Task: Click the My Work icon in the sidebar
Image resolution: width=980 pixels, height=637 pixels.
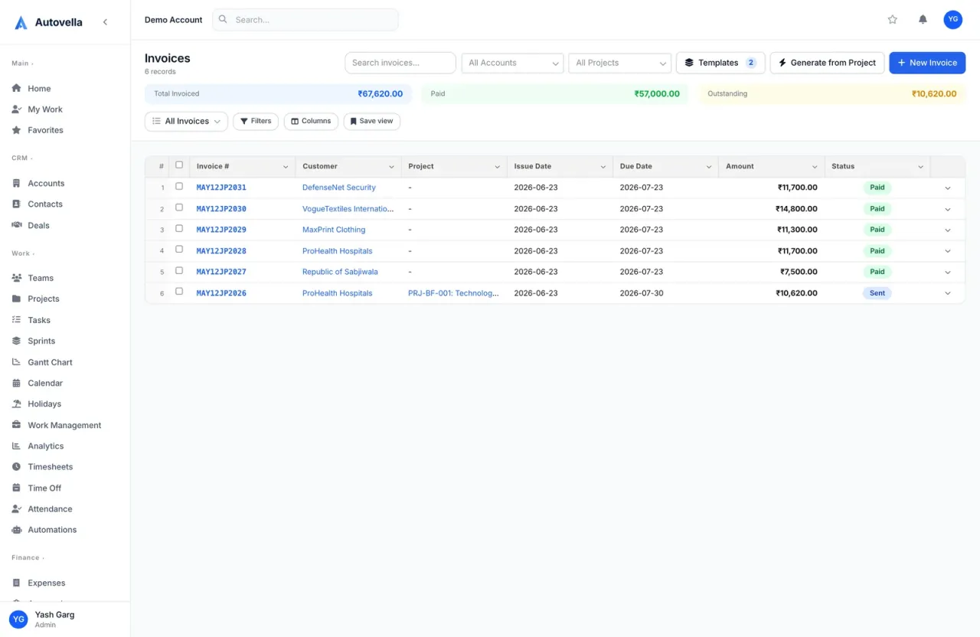Action: pyautogui.click(x=17, y=109)
